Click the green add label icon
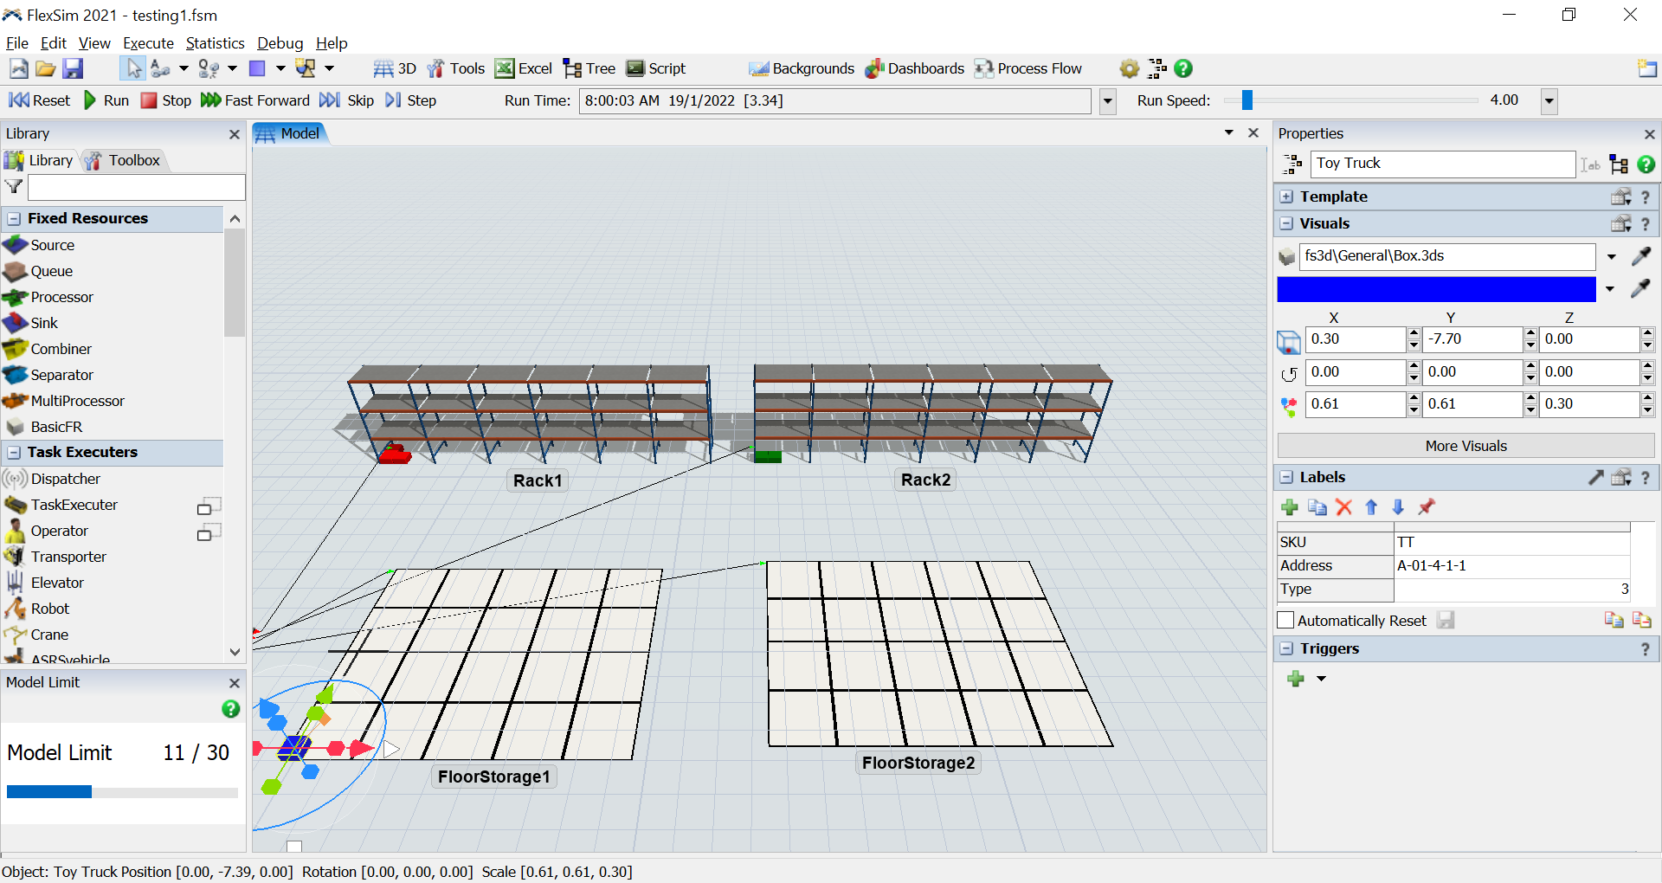 (1290, 507)
